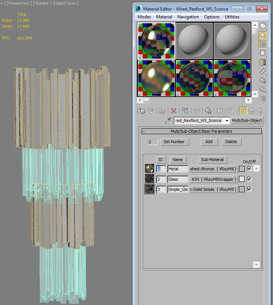Click the Make Material Copy icon
This screenshot has width=273, height=305.
click(185, 111)
